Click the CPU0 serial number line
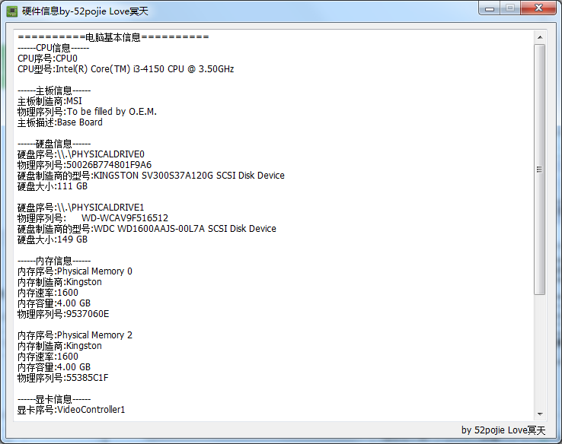The width and height of the screenshot is (562, 444). 47,59
